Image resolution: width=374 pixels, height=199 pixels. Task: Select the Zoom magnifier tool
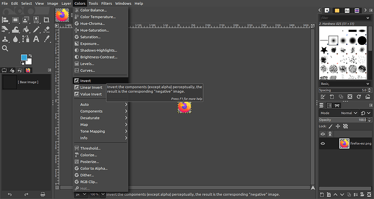click(5, 49)
